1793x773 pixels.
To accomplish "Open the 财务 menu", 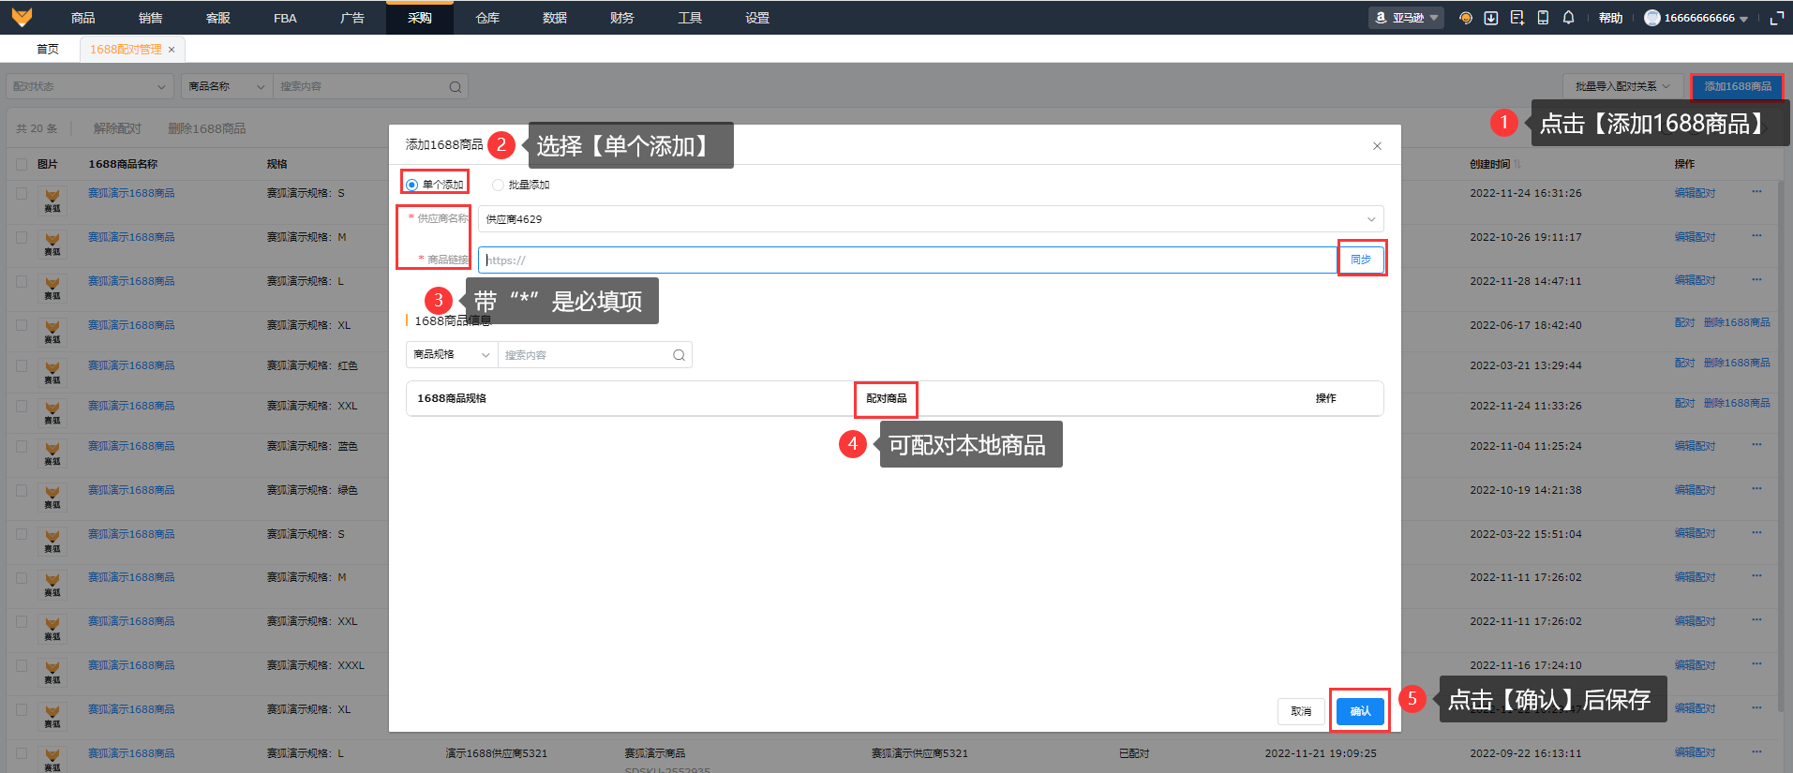I will pyautogui.click(x=622, y=18).
